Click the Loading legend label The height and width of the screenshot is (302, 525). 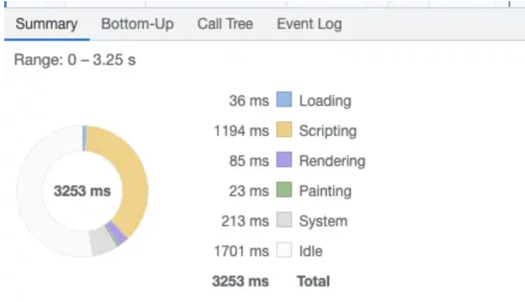point(325,100)
